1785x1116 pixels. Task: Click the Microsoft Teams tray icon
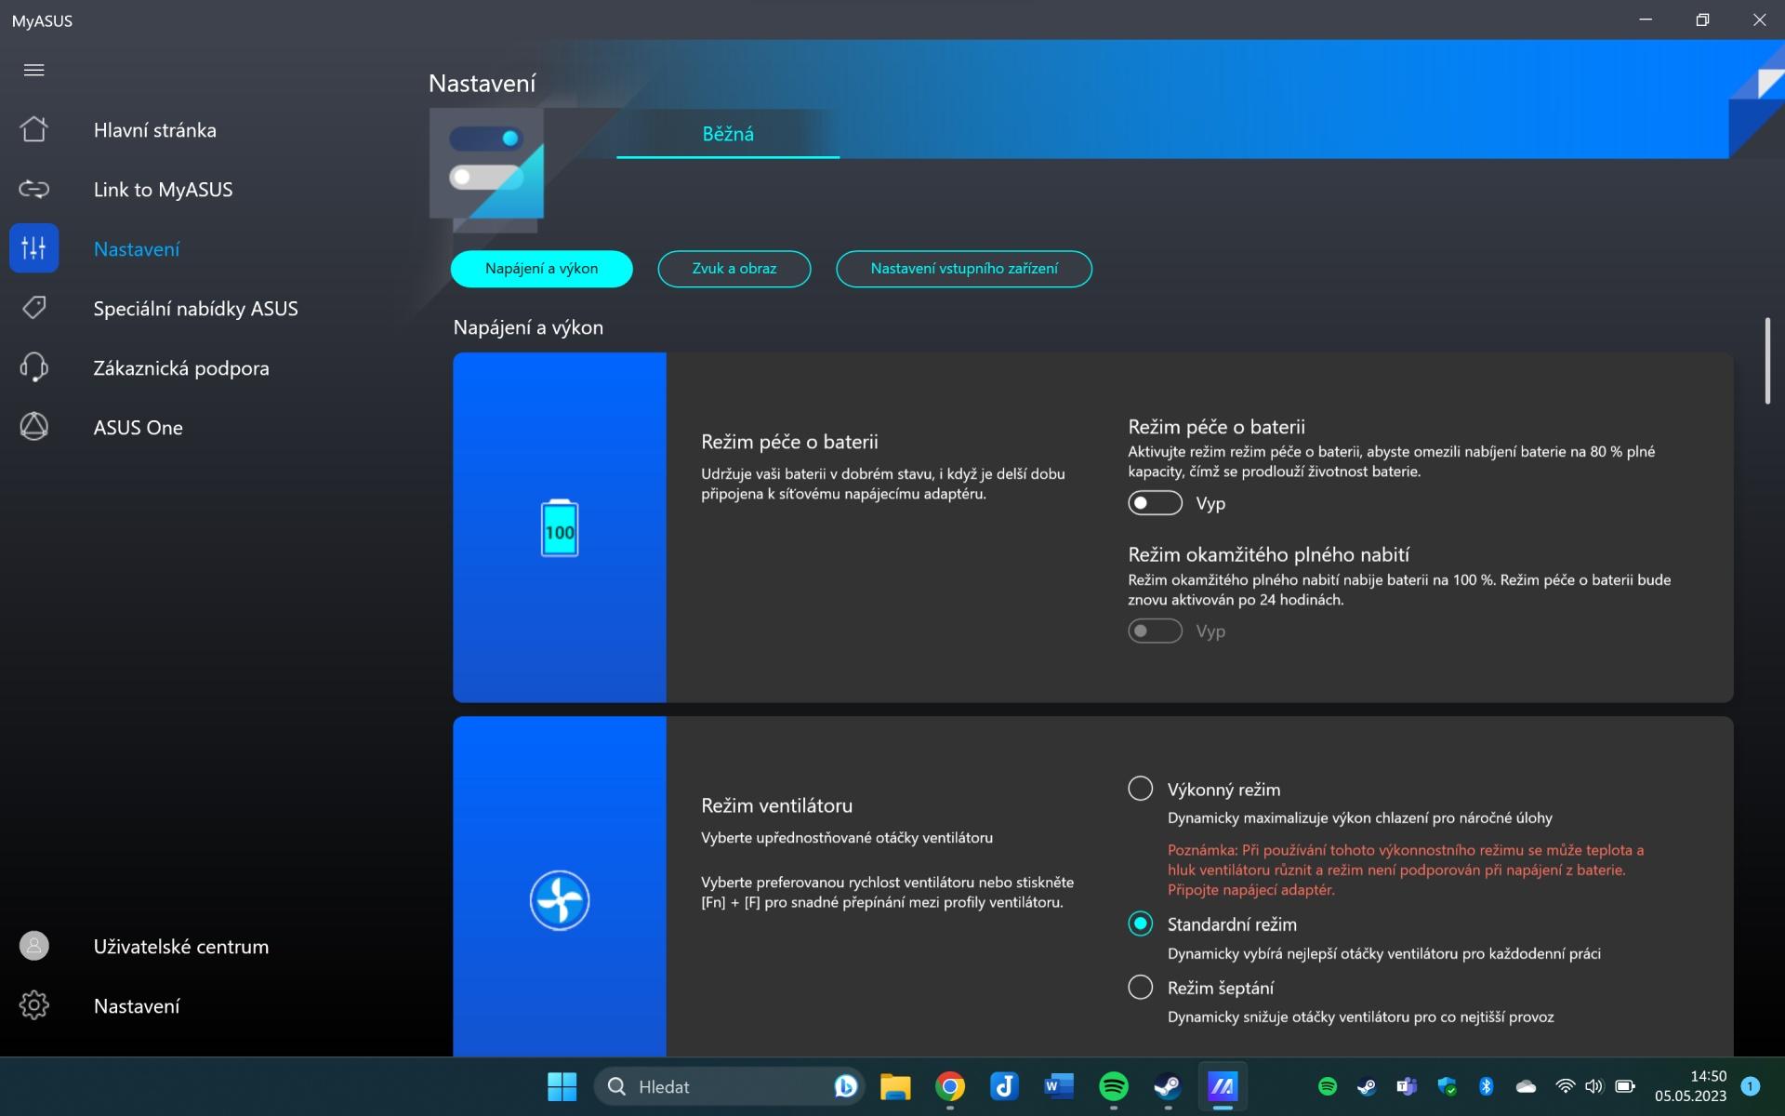pyautogui.click(x=1407, y=1086)
